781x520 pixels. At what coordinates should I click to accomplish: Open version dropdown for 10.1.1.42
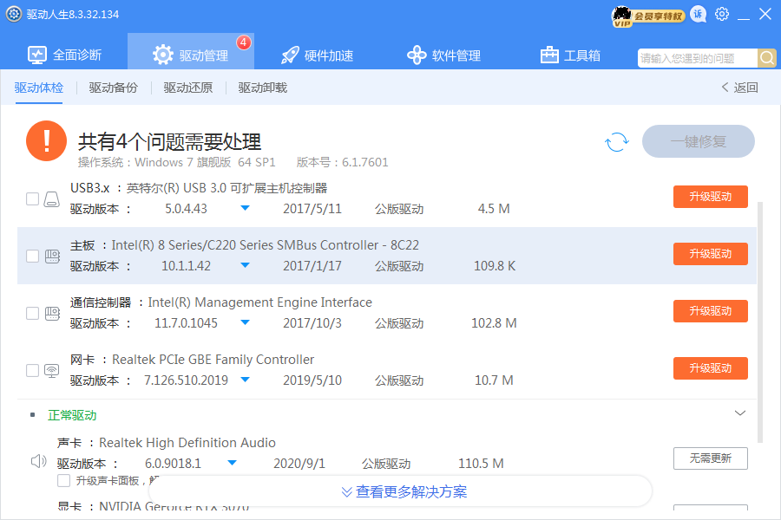coord(245,265)
